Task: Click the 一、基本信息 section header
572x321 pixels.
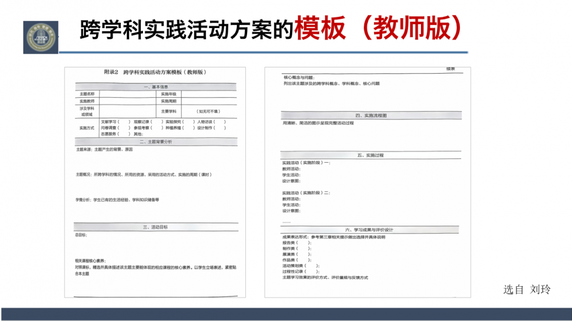Action: (x=156, y=87)
